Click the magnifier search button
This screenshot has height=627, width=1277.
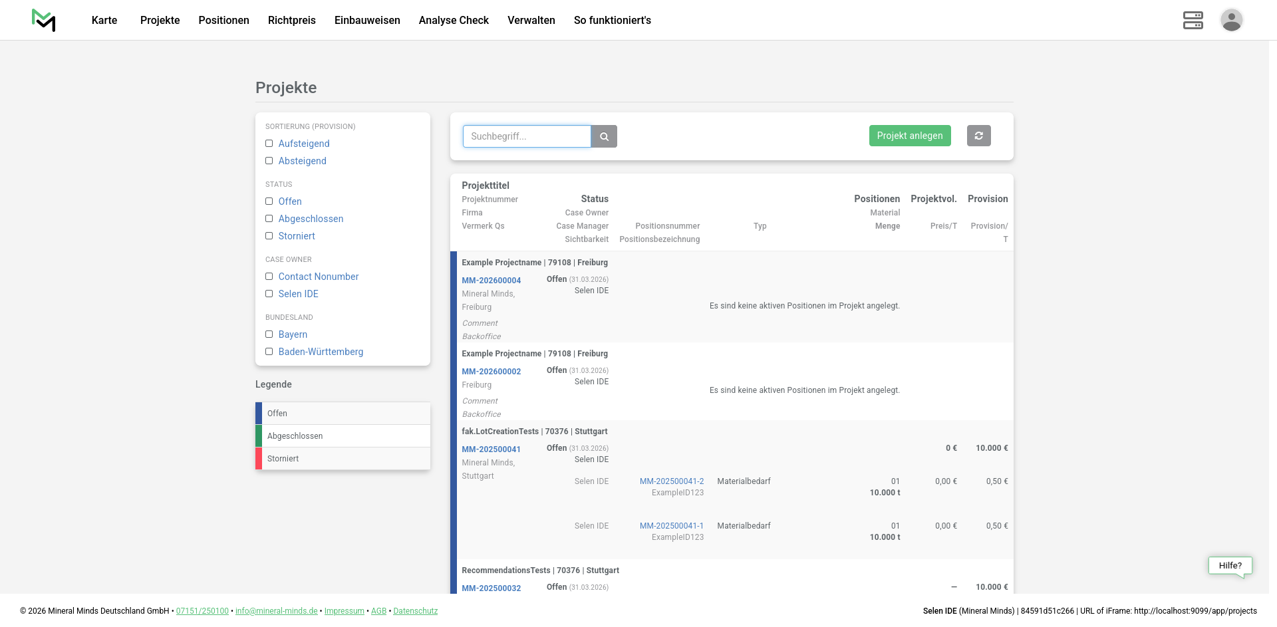(x=604, y=136)
